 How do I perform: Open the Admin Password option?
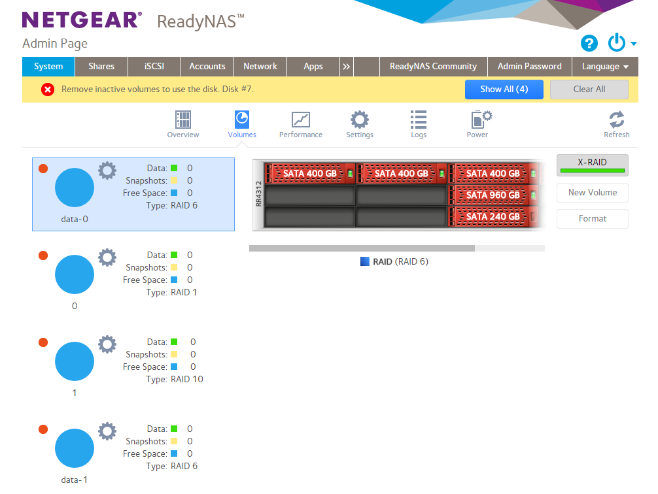pos(530,66)
